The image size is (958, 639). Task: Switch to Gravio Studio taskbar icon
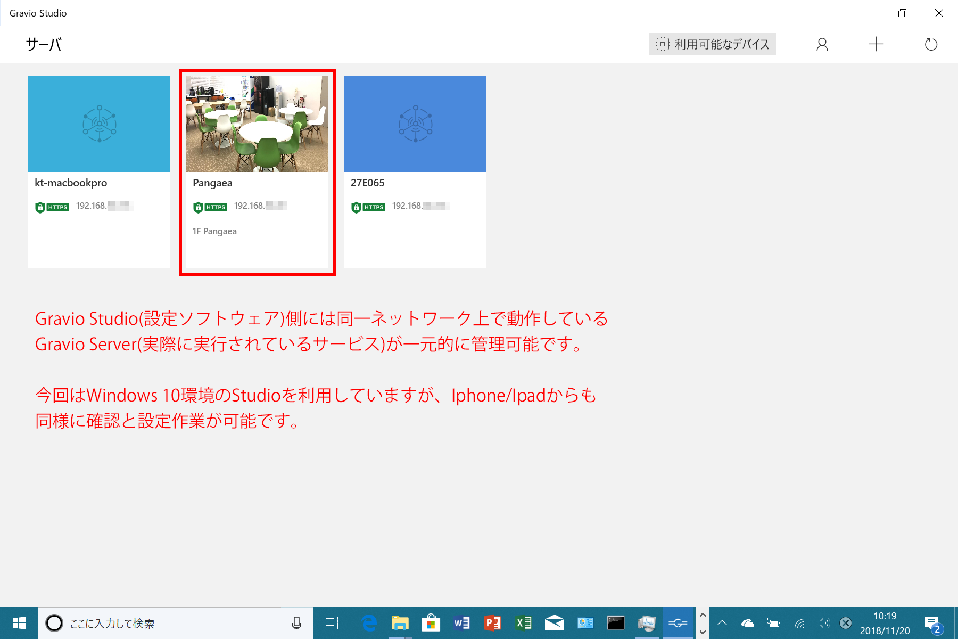(x=678, y=623)
